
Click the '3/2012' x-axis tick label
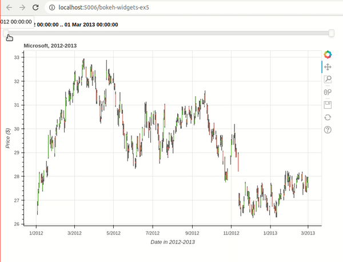[x=74, y=233]
